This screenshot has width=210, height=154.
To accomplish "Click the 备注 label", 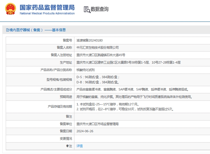I will (69, 117).
